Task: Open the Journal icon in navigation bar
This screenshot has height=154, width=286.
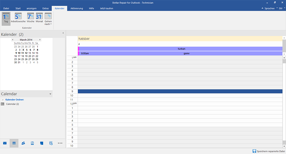Action: pyautogui.click(x=51, y=143)
